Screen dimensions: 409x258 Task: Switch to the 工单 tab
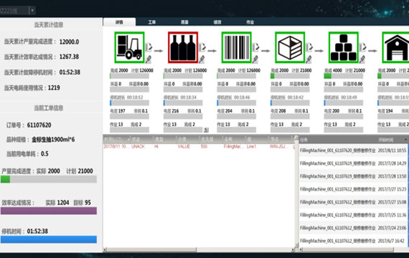click(152, 22)
